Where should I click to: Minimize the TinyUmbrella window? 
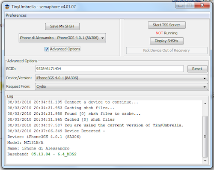[180, 6]
